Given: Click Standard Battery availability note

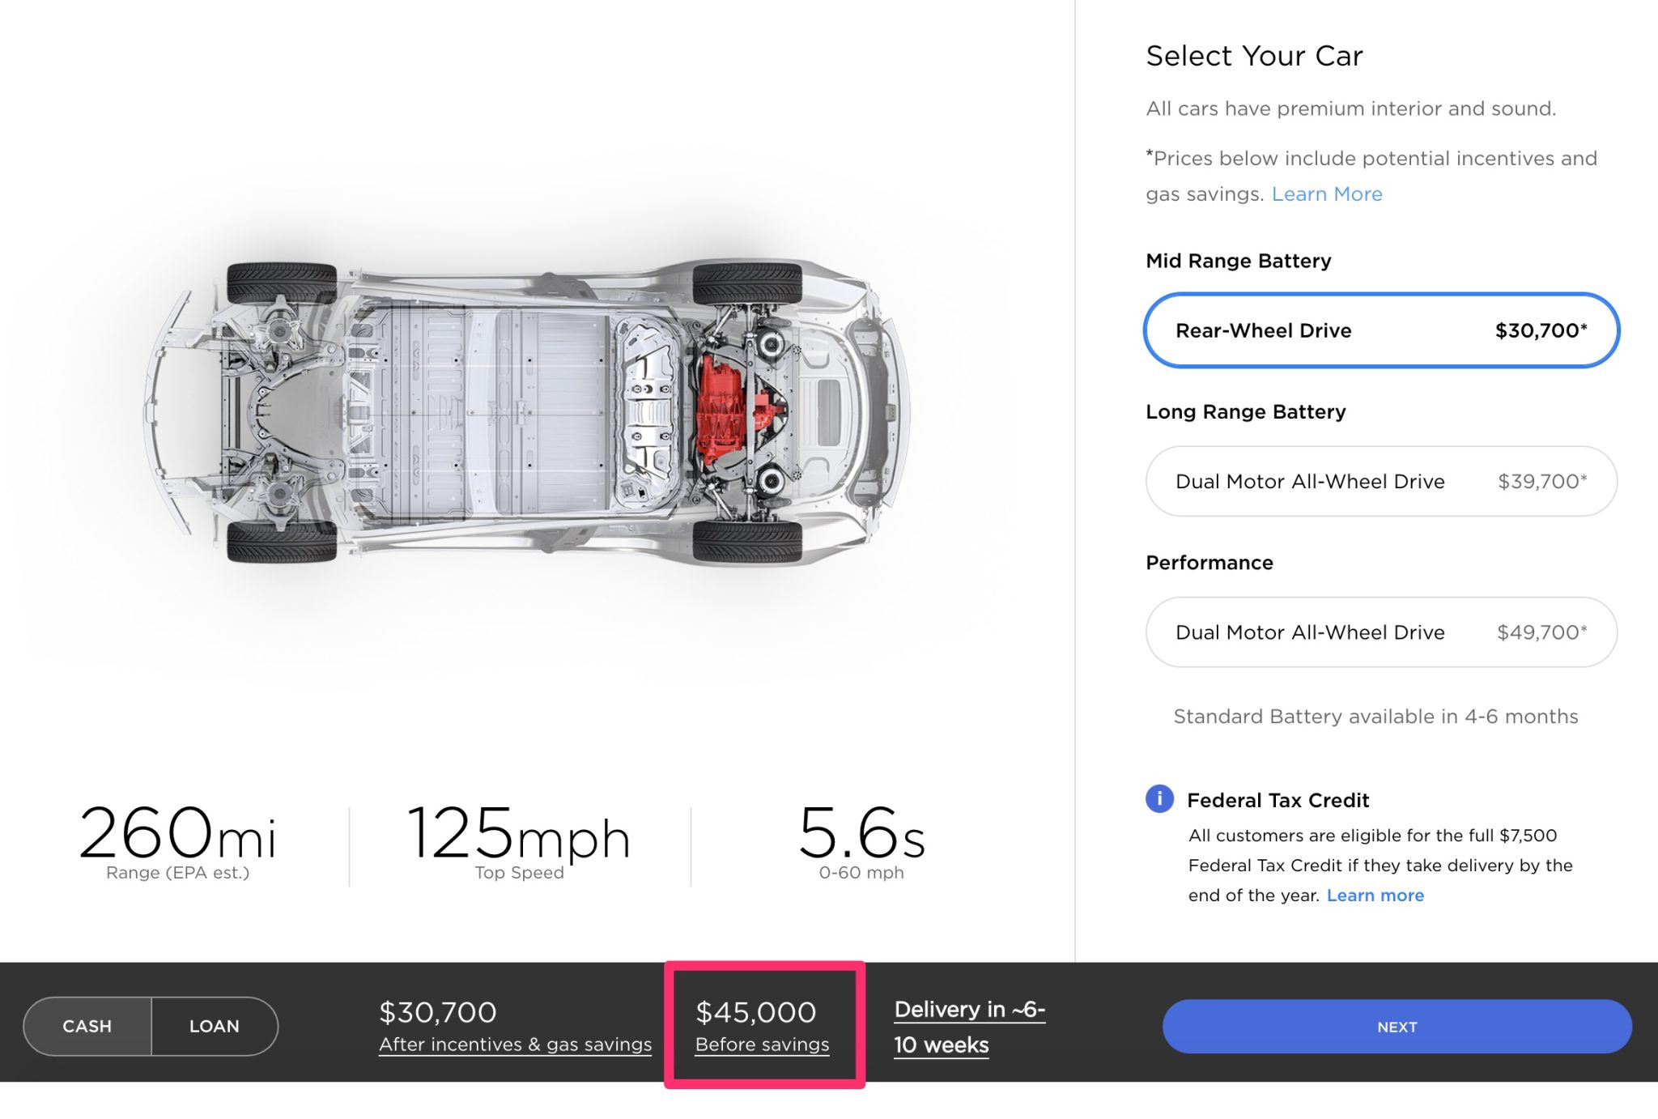Looking at the screenshot, I should coord(1375,717).
